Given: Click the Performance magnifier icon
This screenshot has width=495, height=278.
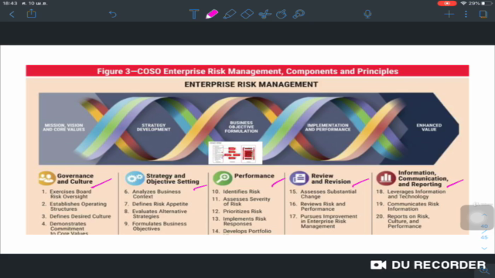Looking at the screenshot, I should pyautogui.click(x=223, y=178).
